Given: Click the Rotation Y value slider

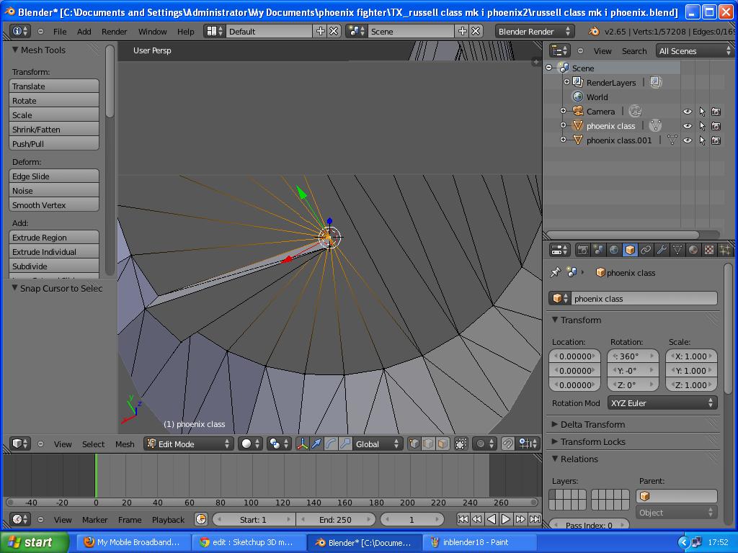Looking at the screenshot, I should [632, 370].
